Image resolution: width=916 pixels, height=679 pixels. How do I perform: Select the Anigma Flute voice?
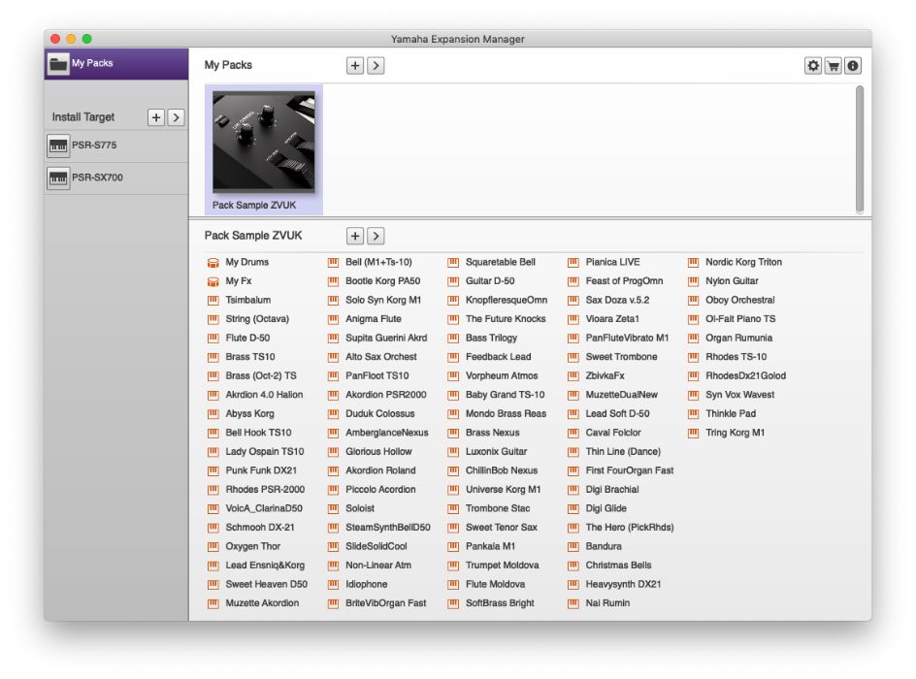pos(374,319)
